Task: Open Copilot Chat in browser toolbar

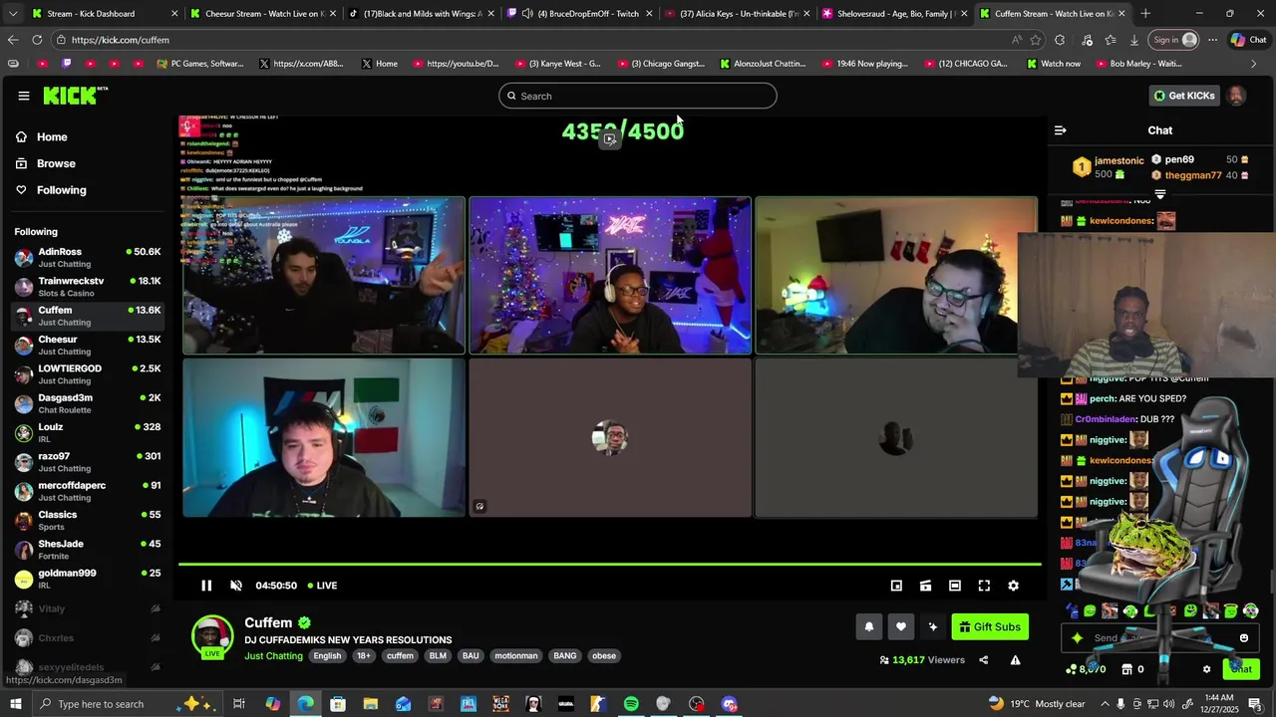Action: [1248, 40]
